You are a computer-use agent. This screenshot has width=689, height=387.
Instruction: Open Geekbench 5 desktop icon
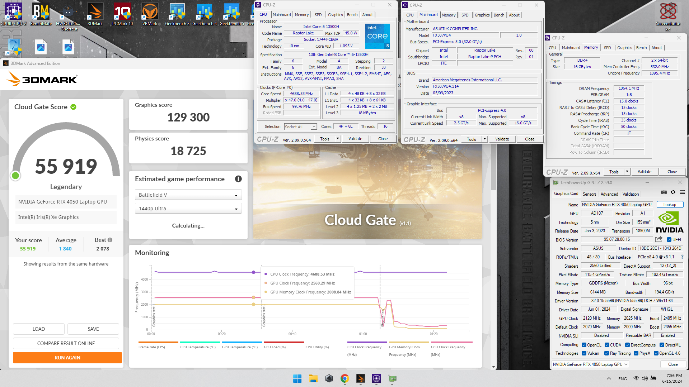tap(232, 14)
